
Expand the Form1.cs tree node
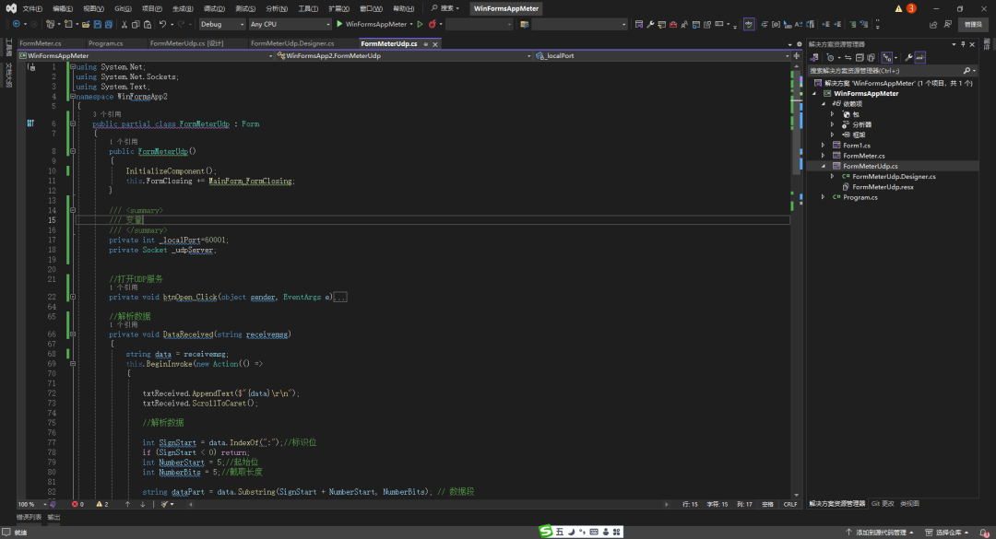823,146
